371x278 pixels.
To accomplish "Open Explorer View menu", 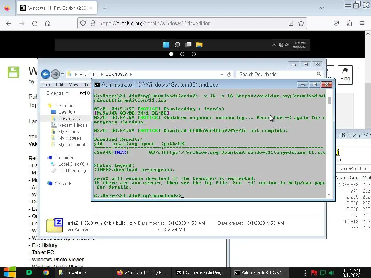I will point(74,84).
